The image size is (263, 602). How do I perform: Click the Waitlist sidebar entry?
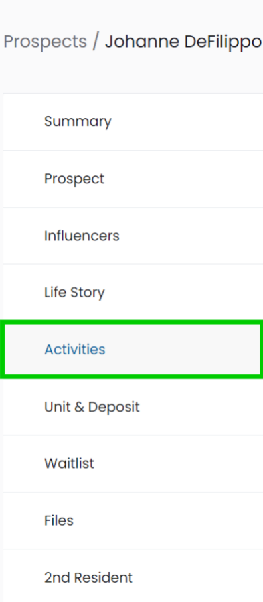click(133, 463)
